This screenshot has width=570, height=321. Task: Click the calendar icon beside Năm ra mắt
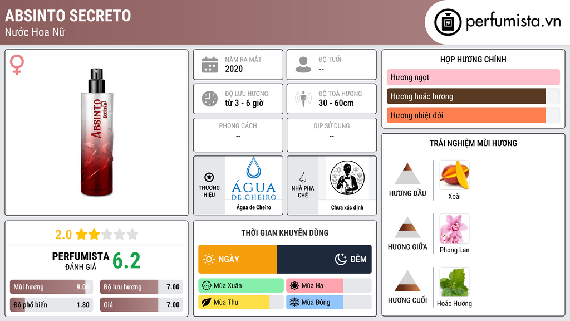210,65
